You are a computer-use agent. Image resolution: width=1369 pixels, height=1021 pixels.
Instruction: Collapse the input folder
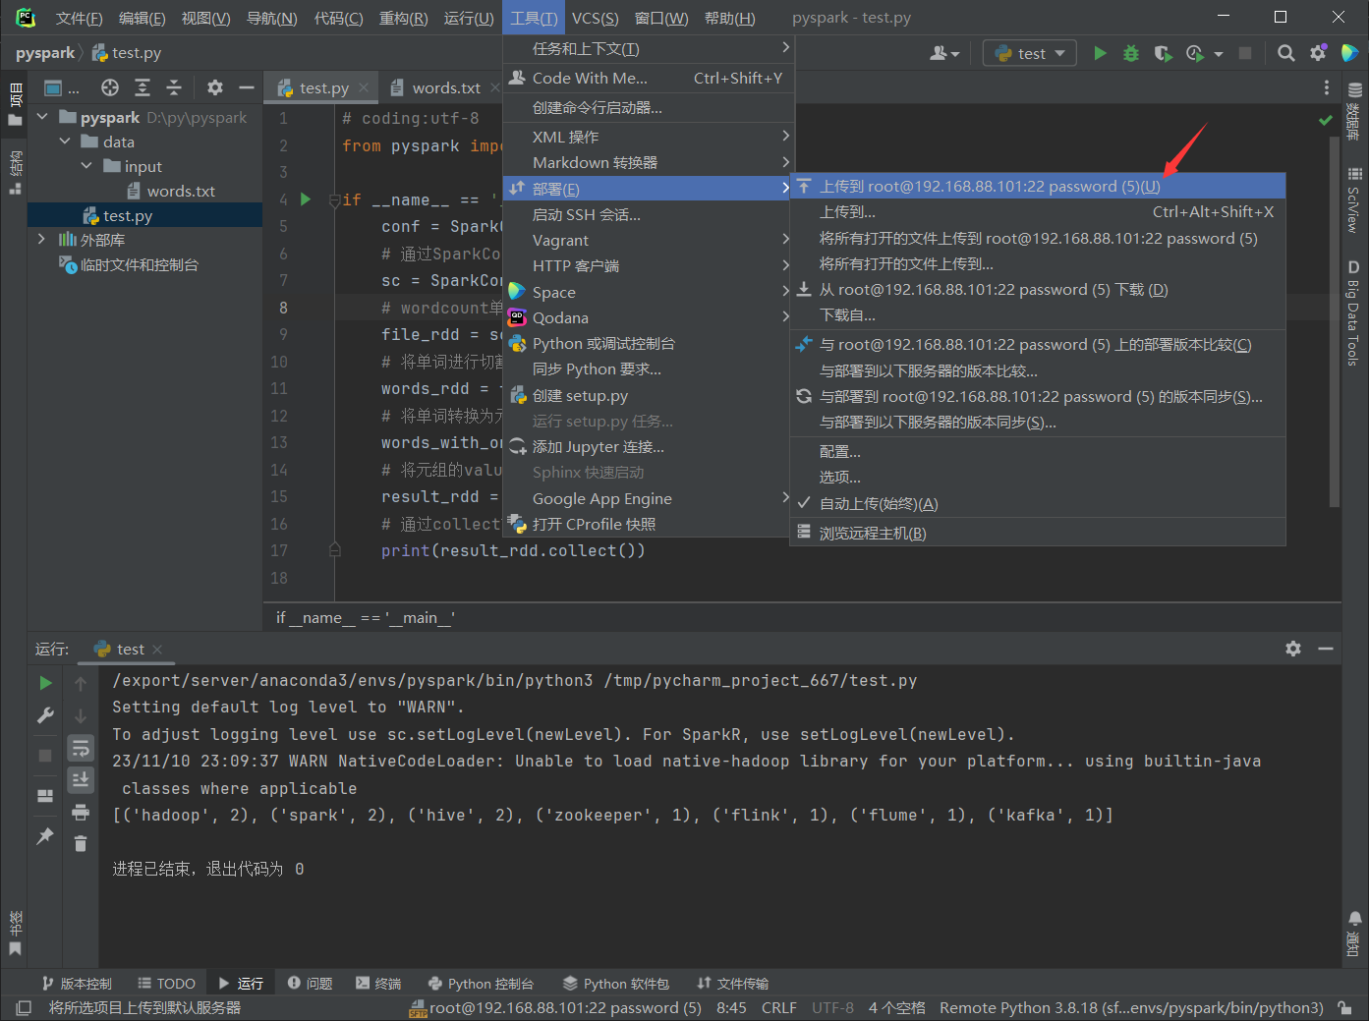(x=86, y=166)
